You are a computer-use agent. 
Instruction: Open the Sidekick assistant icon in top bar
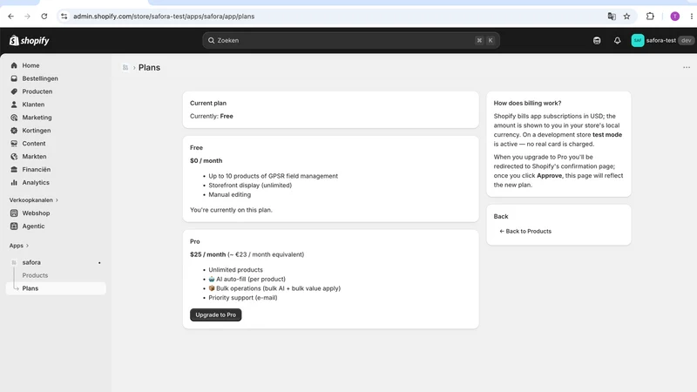click(x=597, y=40)
